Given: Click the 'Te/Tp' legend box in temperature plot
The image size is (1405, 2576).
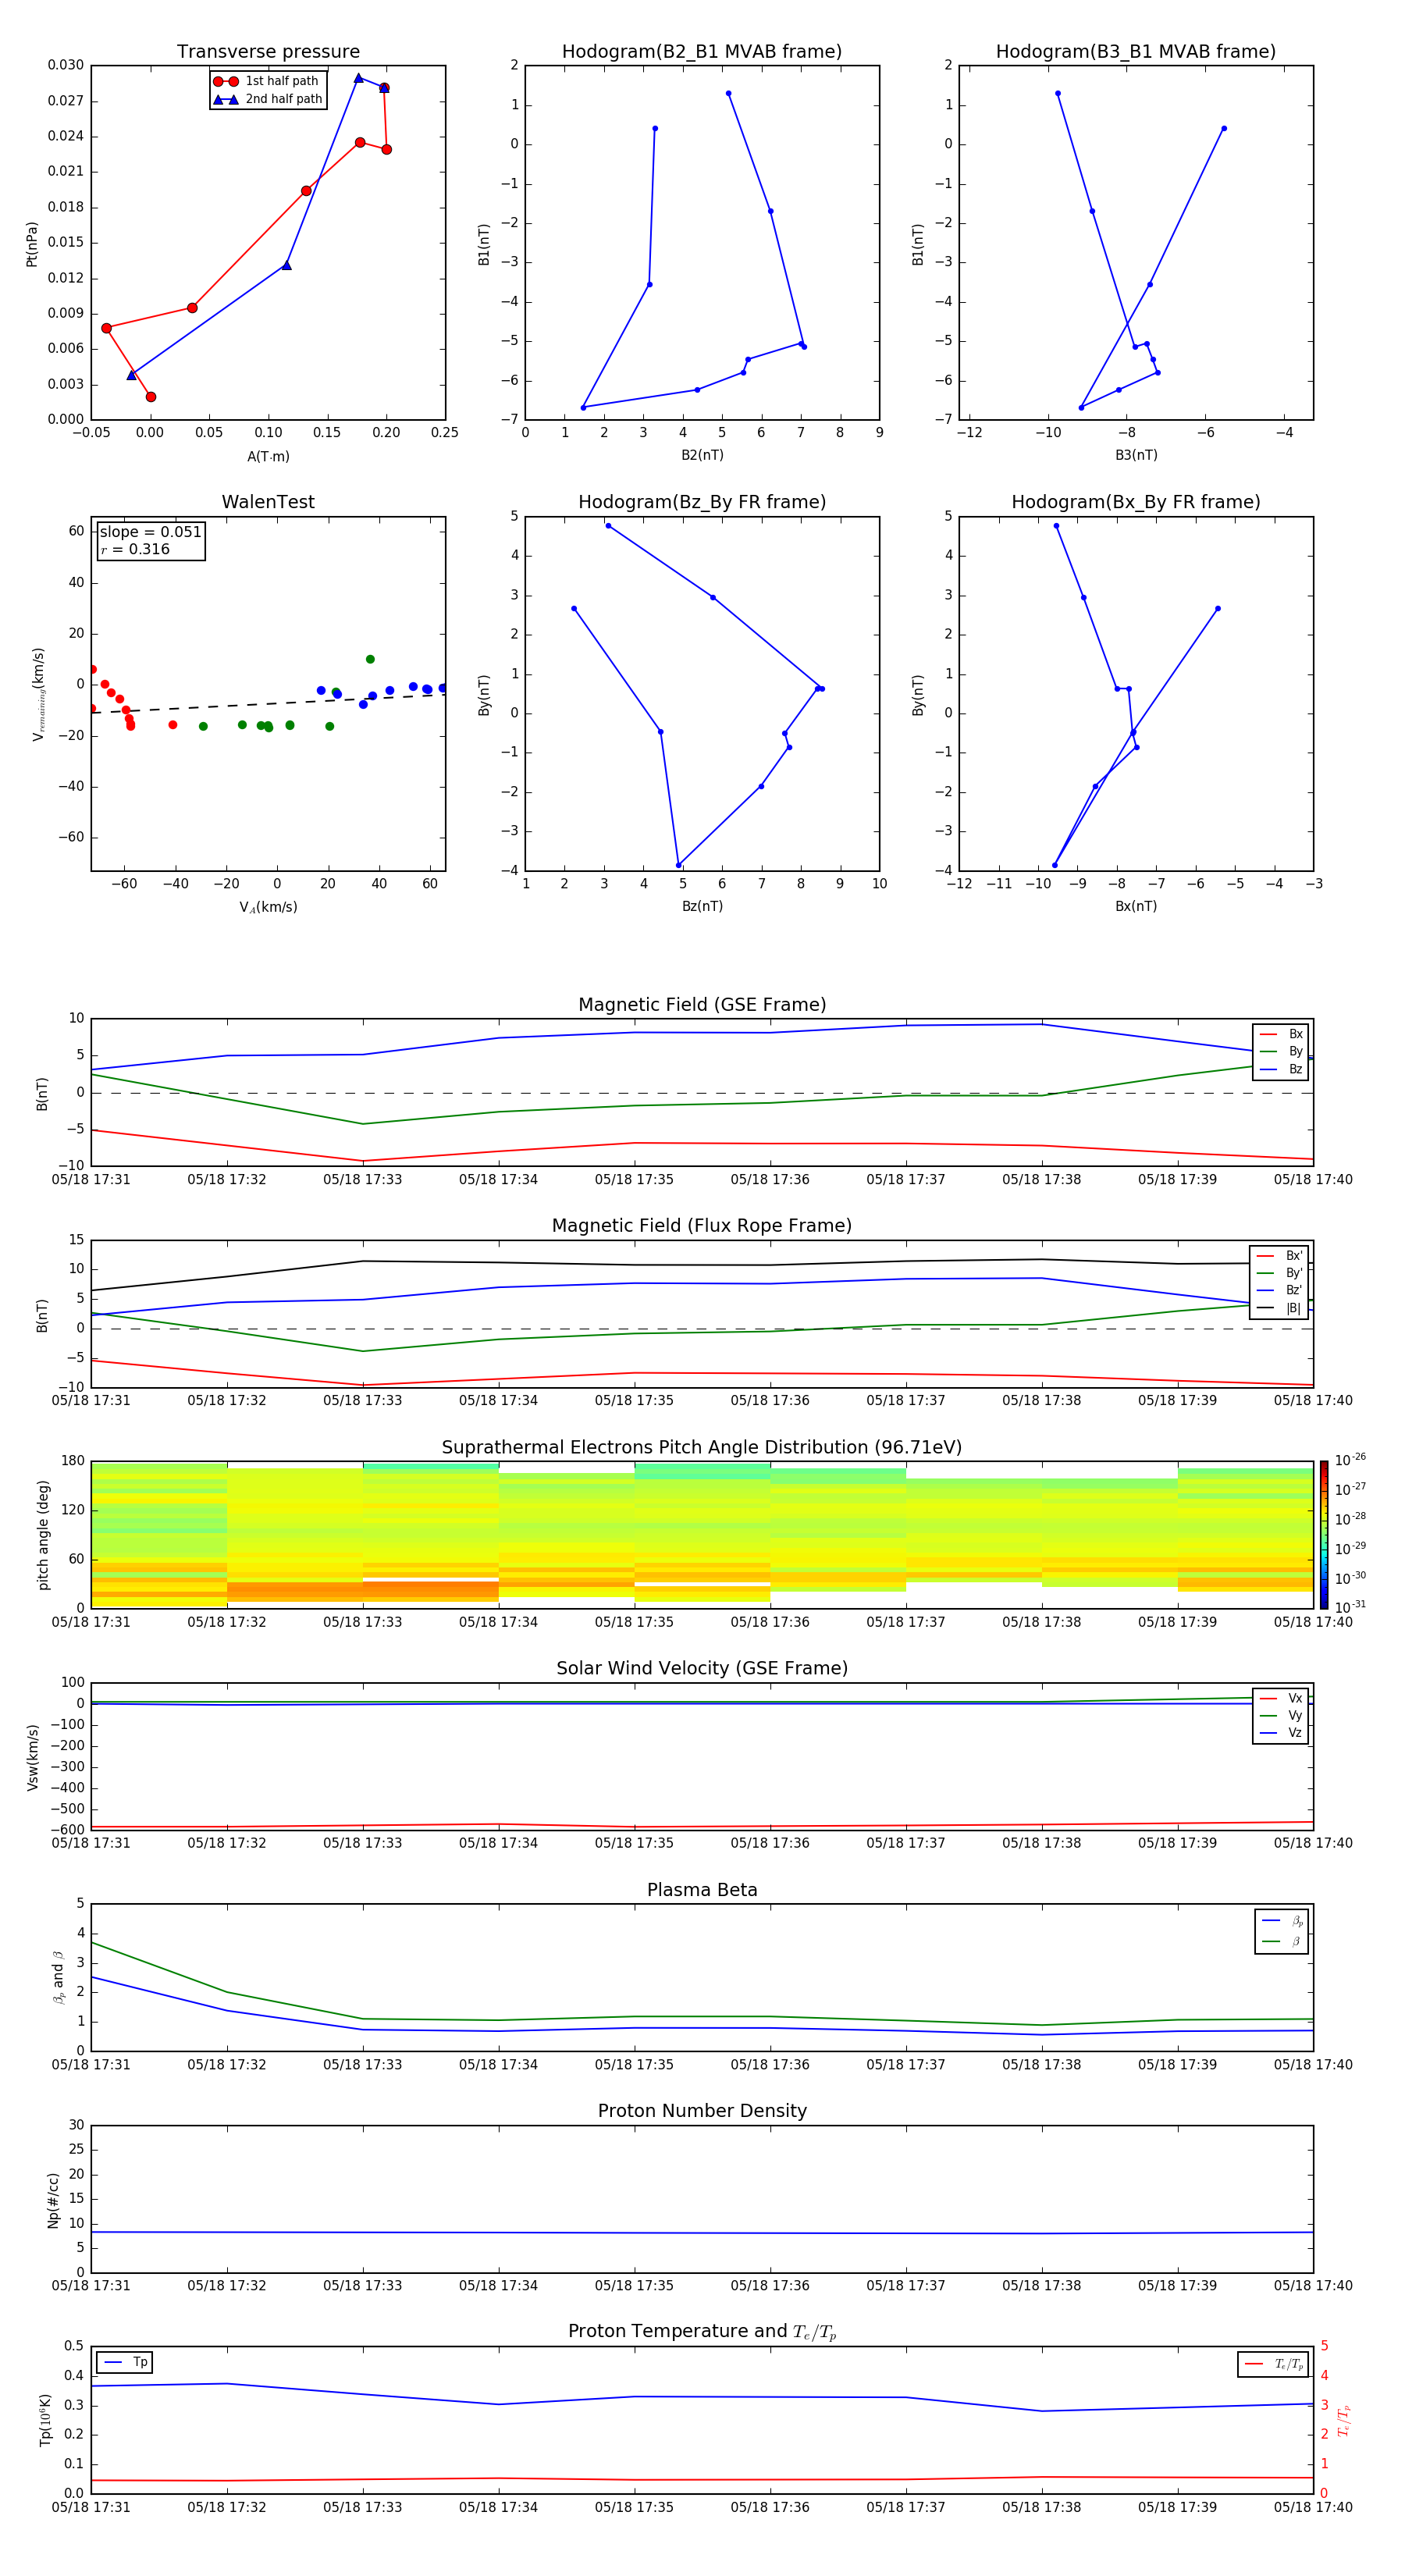Looking at the screenshot, I should pos(1273,2364).
